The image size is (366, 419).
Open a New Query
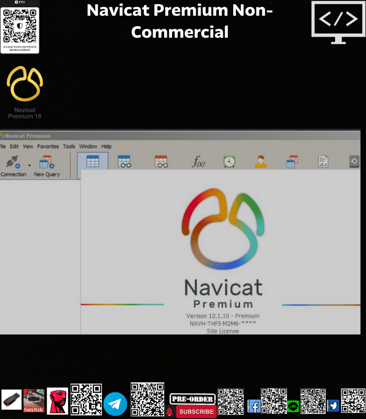47,166
